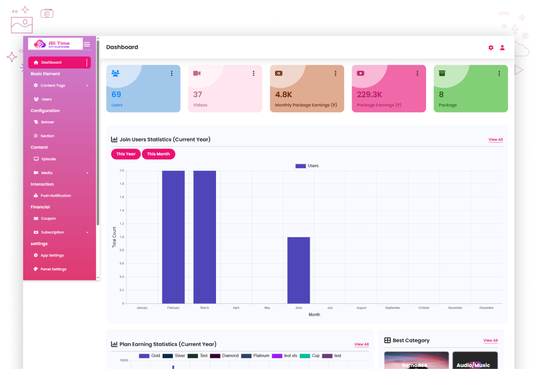Toggle Users dataset in chart legend
This screenshot has height=369, width=540.
[307, 166]
